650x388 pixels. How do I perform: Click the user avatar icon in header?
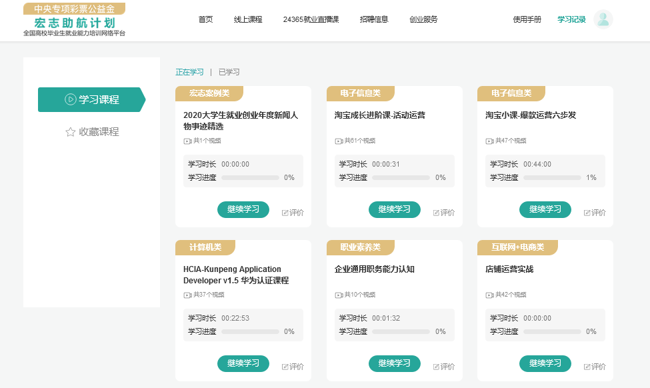(603, 19)
